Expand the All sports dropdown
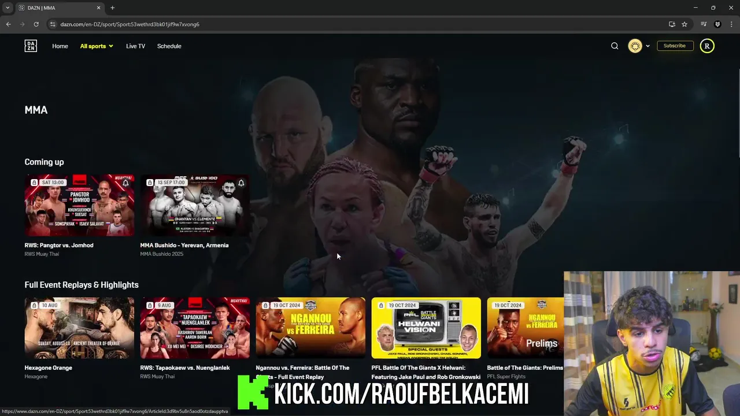 coord(97,46)
